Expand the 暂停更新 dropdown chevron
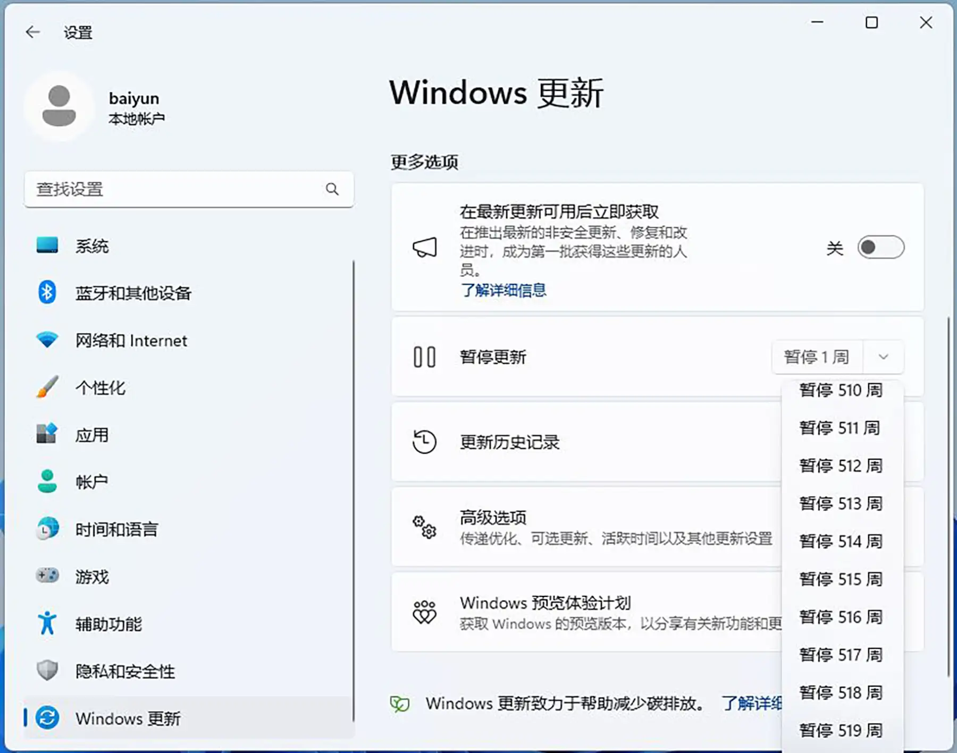The height and width of the screenshot is (753, 957). point(884,357)
